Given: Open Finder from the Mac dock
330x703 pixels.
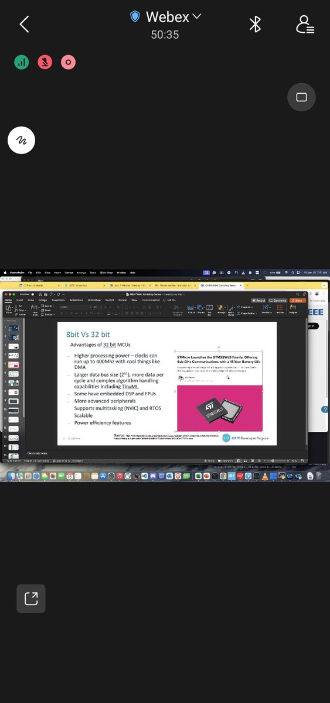Looking at the screenshot, I should point(11,475).
